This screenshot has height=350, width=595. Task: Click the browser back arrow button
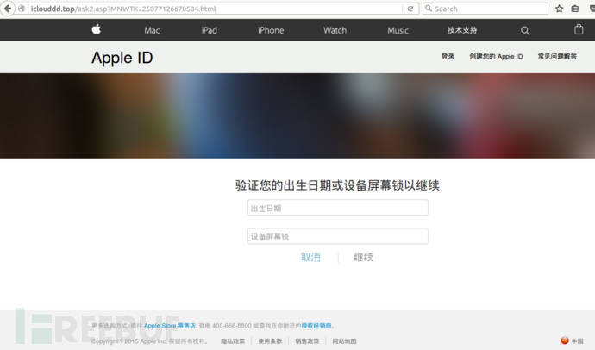pyautogui.click(x=7, y=9)
